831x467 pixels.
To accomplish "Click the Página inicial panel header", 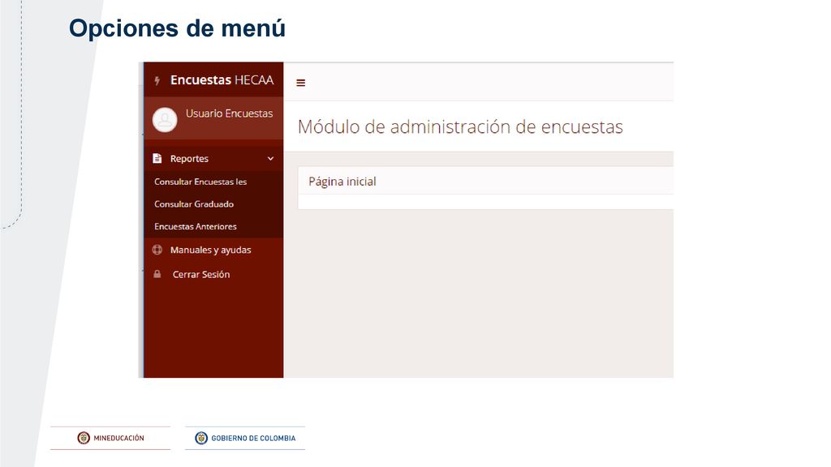I will pos(485,181).
